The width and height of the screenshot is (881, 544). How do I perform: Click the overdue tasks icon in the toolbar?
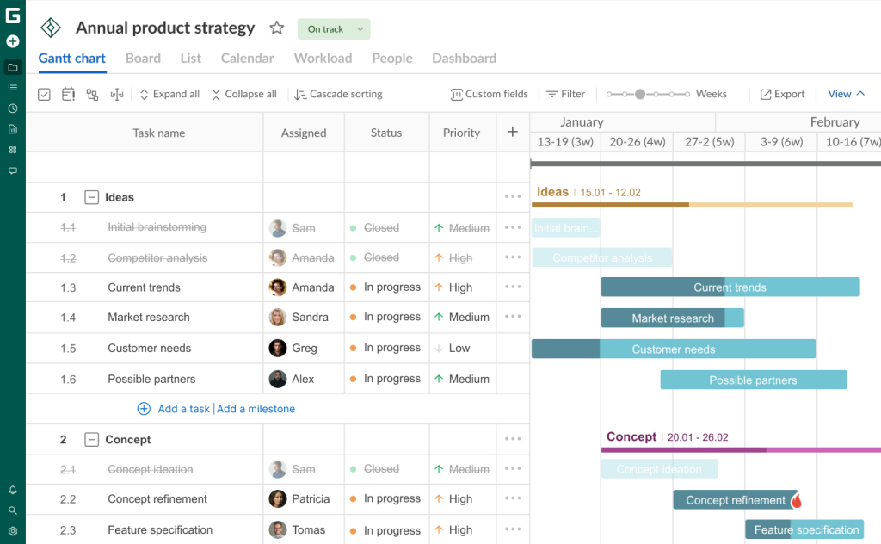click(68, 94)
